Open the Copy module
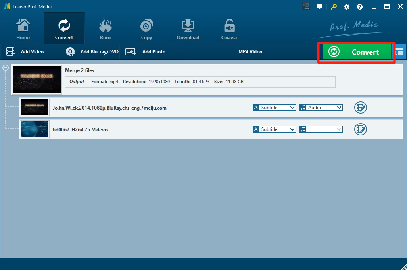 tap(146, 29)
